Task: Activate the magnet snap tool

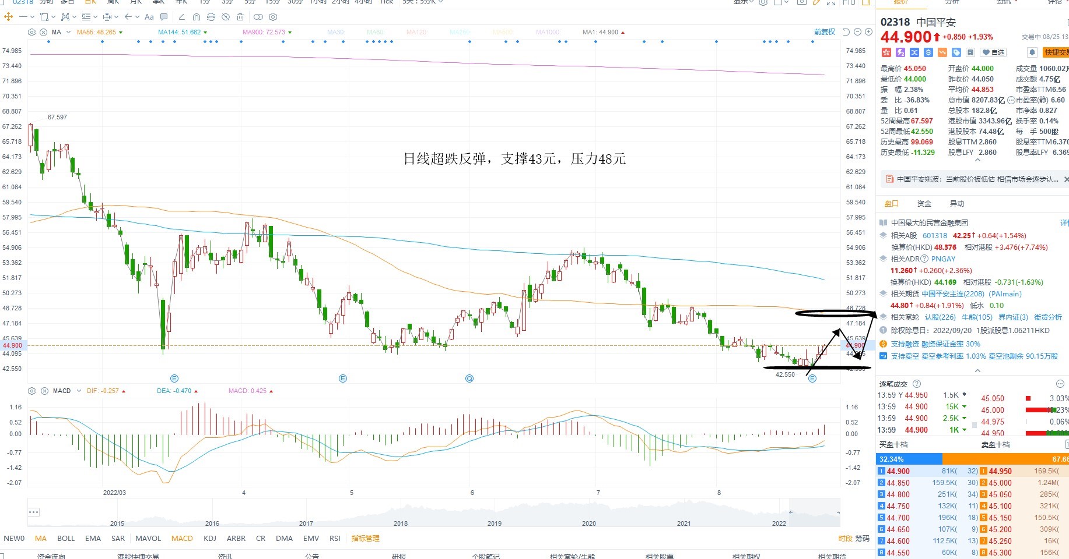Action: click(x=197, y=17)
